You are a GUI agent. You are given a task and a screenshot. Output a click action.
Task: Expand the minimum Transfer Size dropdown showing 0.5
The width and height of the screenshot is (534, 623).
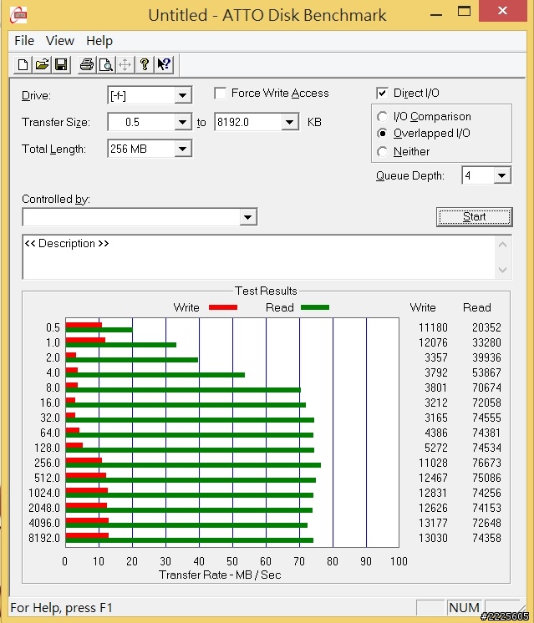pos(182,122)
